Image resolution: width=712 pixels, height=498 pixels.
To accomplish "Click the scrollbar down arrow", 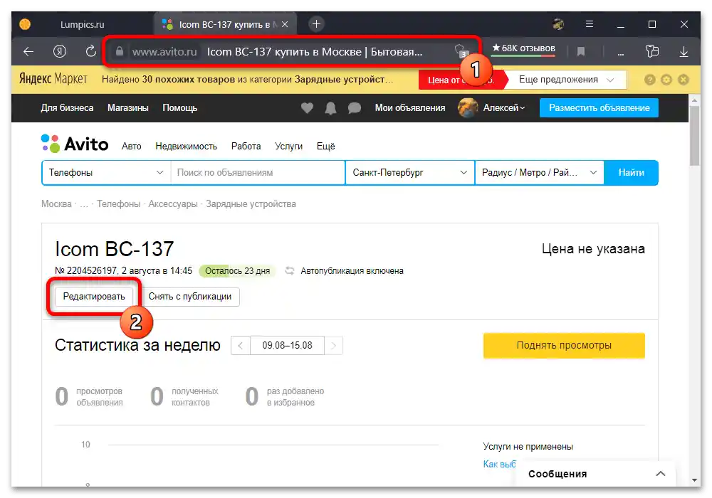I will [694, 480].
